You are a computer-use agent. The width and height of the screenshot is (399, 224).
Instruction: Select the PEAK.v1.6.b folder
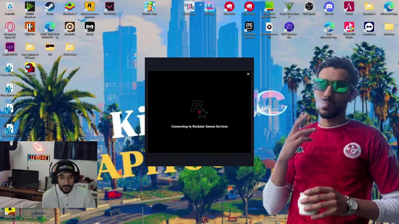(70, 49)
